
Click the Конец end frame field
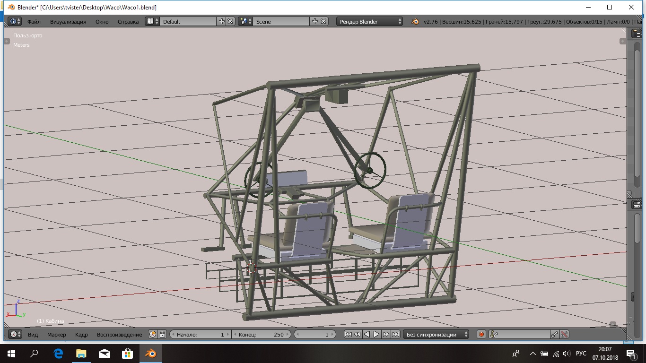(262, 334)
